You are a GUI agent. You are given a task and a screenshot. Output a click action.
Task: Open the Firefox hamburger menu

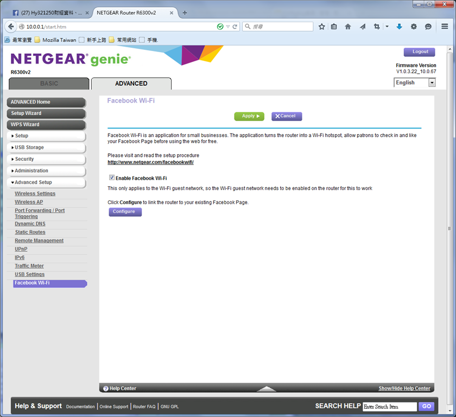click(x=445, y=27)
